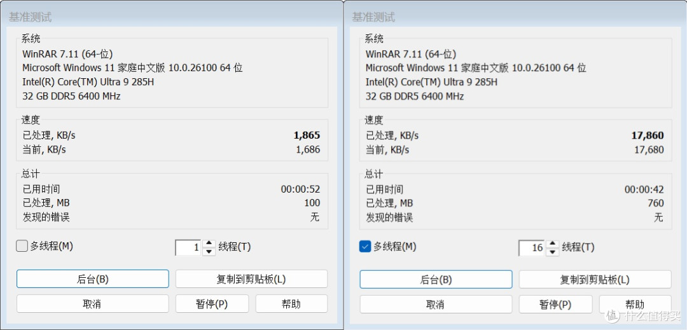Image resolution: width=687 pixels, height=330 pixels.
Task: Click 线程(T) label in right window
Action: (578, 247)
